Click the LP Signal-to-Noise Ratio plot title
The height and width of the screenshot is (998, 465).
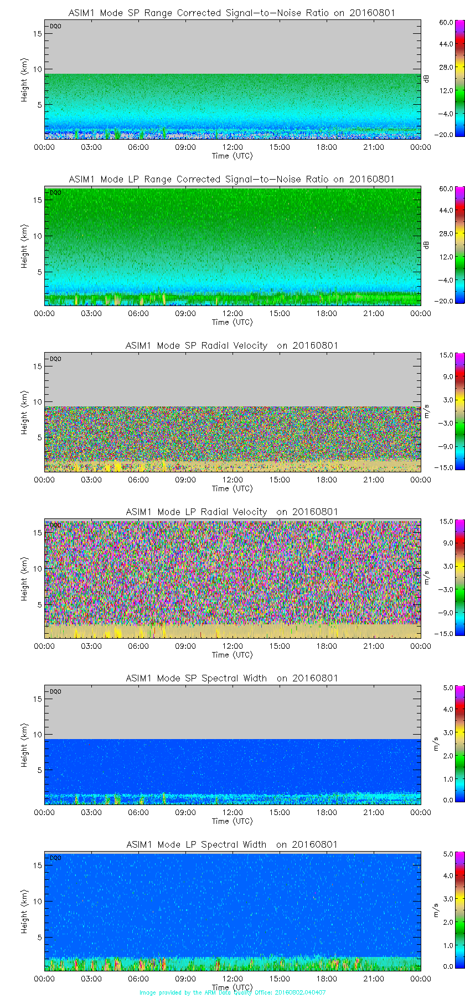pos(232,179)
